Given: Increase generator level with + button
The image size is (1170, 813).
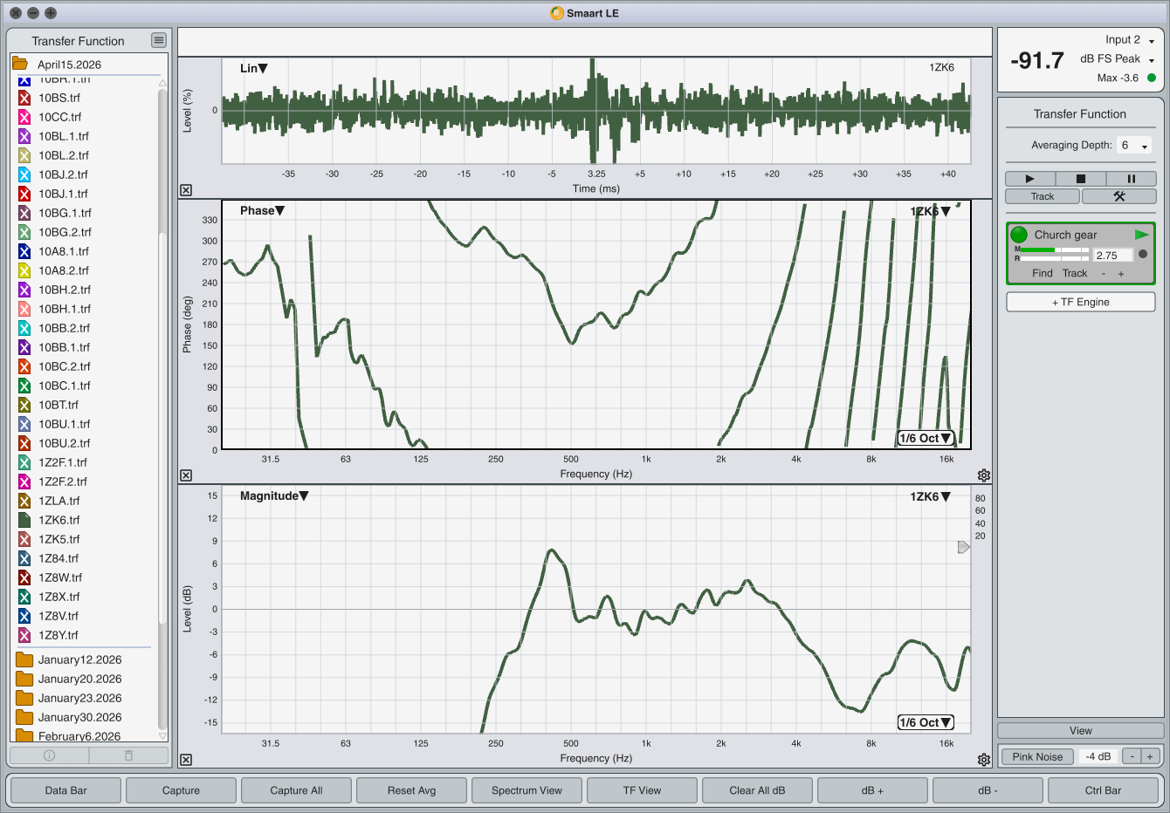Looking at the screenshot, I should pyautogui.click(x=1150, y=756).
